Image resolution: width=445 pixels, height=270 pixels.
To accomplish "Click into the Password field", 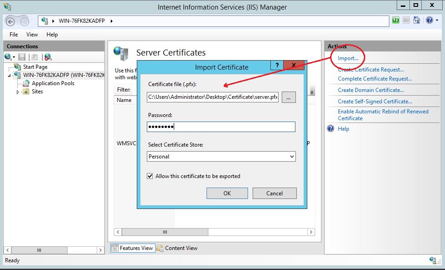I will point(221,127).
